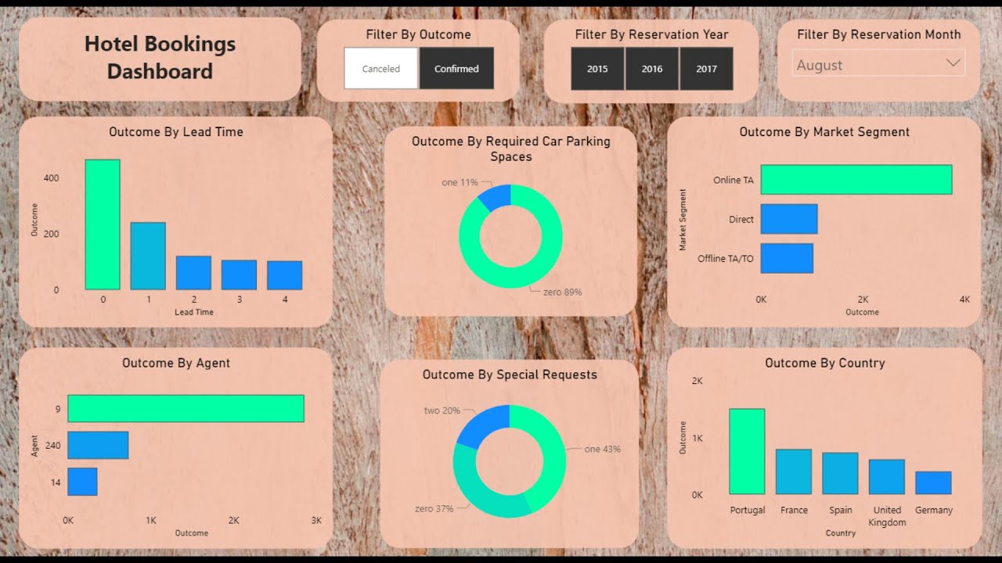Image resolution: width=1002 pixels, height=563 pixels.
Task: Click the 'Filter By Reservation Year' heading
Action: 651,34
